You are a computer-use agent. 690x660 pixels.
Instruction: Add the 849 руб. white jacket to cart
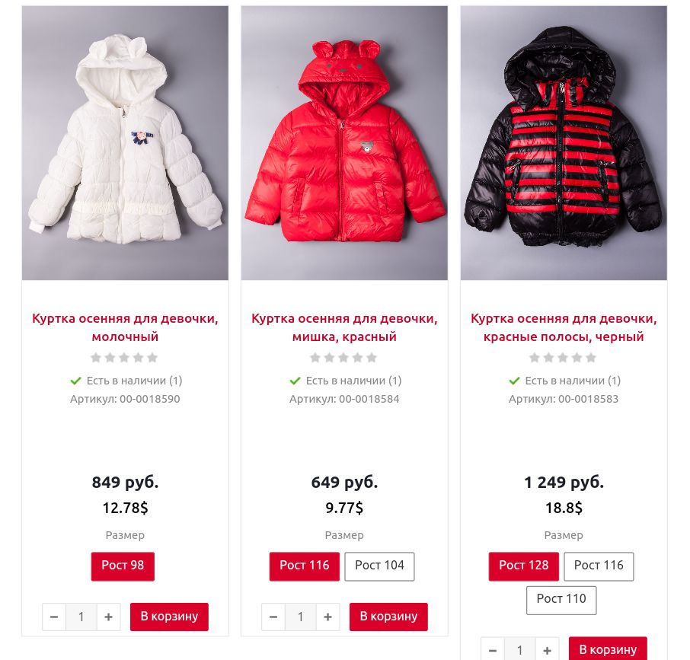[169, 617]
